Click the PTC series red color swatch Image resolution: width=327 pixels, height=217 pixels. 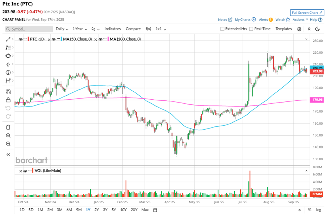coord(28,39)
